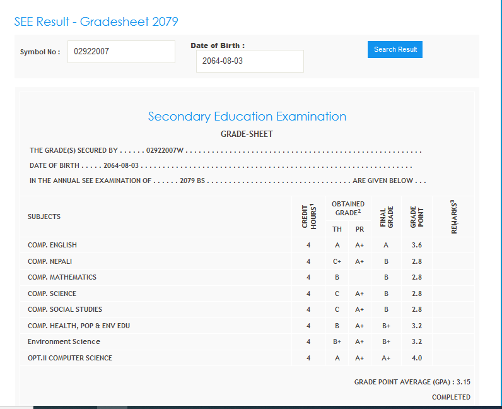
Task: Select the COMP. ENGLISH subject row
Action: point(52,245)
